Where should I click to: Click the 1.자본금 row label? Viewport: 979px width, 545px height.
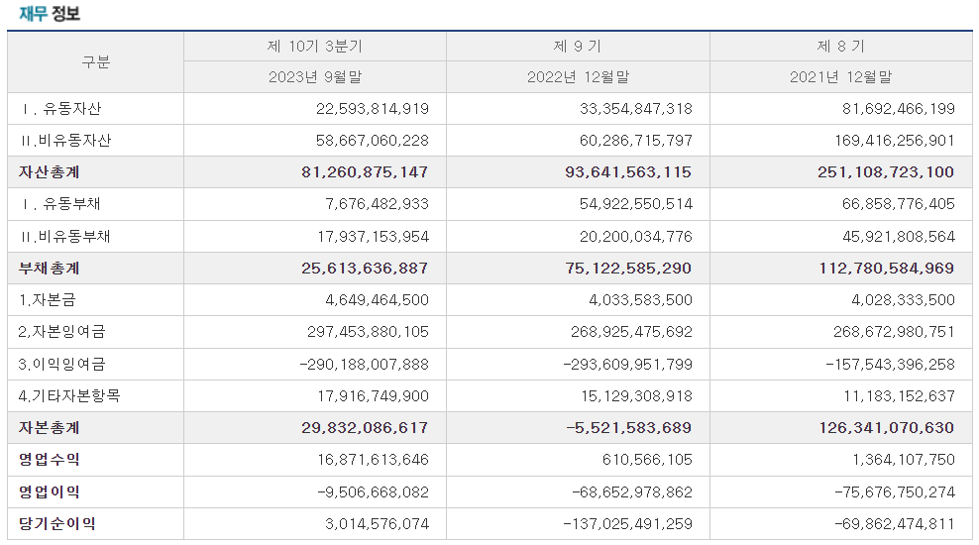(47, 300)
